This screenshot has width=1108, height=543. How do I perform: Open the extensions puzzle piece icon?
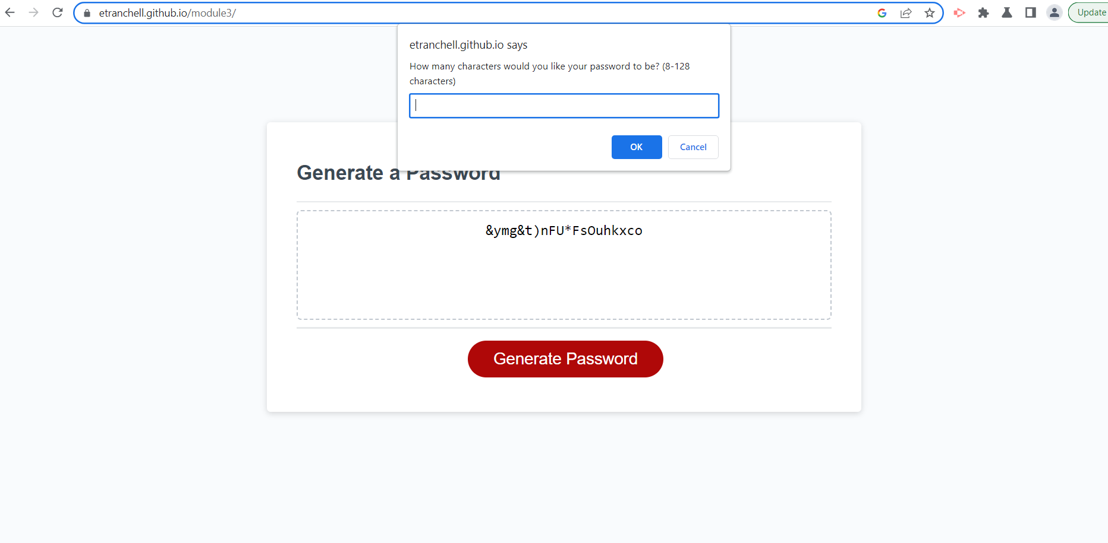[983, 12]
